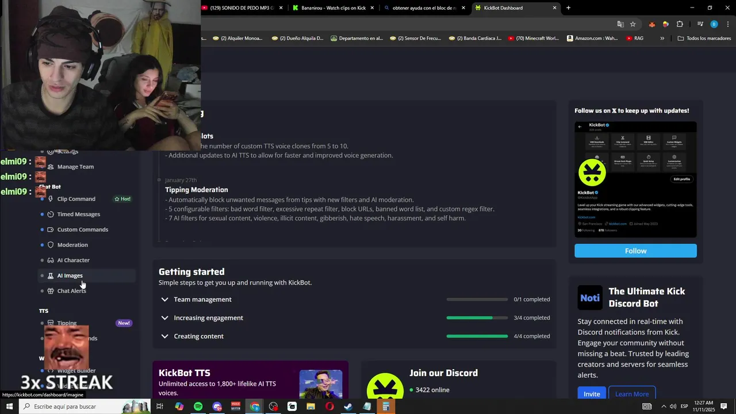Click the '3422 online' Discord text
Screen dimensions: 736x414
tap(432, 390)
